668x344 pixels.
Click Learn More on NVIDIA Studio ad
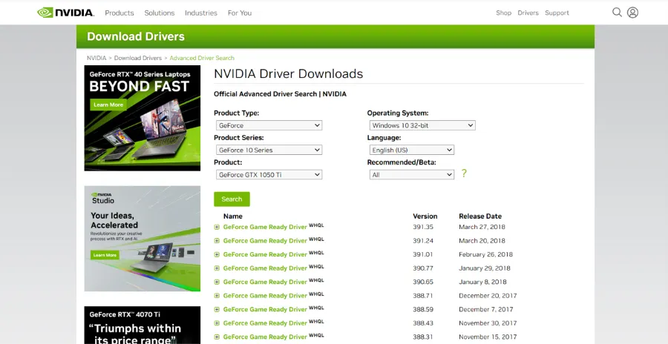pos(105,255)
